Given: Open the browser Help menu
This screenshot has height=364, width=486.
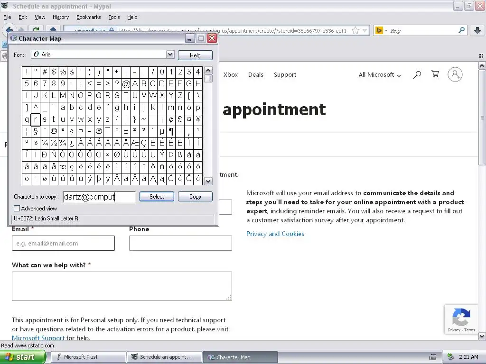Looking at the screenshot, I should pos(132,17).
